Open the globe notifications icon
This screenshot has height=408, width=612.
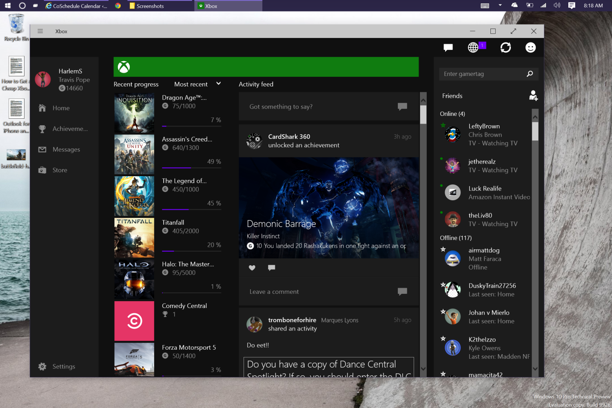(x=473, y=48)
